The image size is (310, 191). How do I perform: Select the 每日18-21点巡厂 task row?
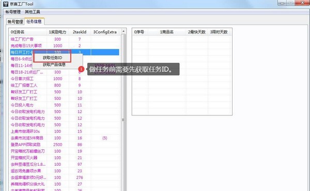(x=64, y=72)
